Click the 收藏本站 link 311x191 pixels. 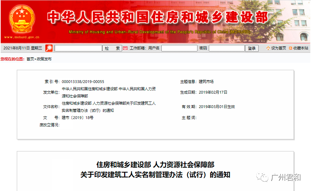pos(301,48)
